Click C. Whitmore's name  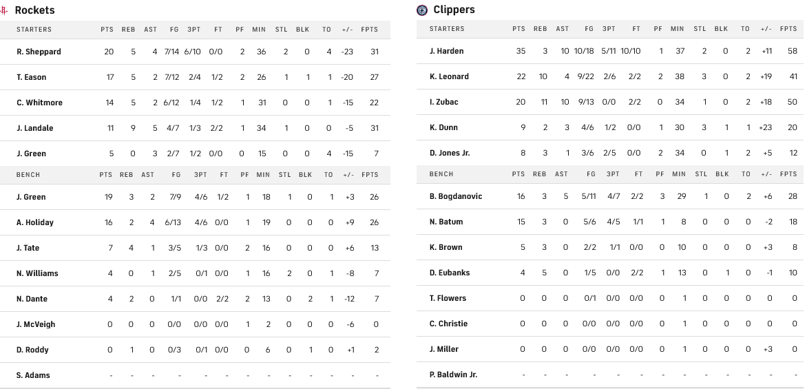tap(39, 103)
